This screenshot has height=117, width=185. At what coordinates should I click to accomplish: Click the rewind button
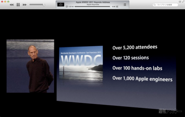[11, 5]
